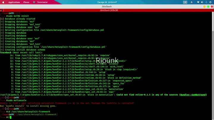This screenshot has height=120, width=214.
Task: Click the 'Dropping databases msf_test' line
Action: [21, 24]
